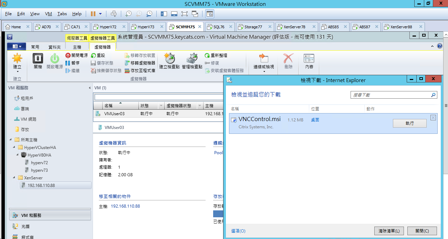Collapse the HyperVClusterHA tree node

(14, 147)
